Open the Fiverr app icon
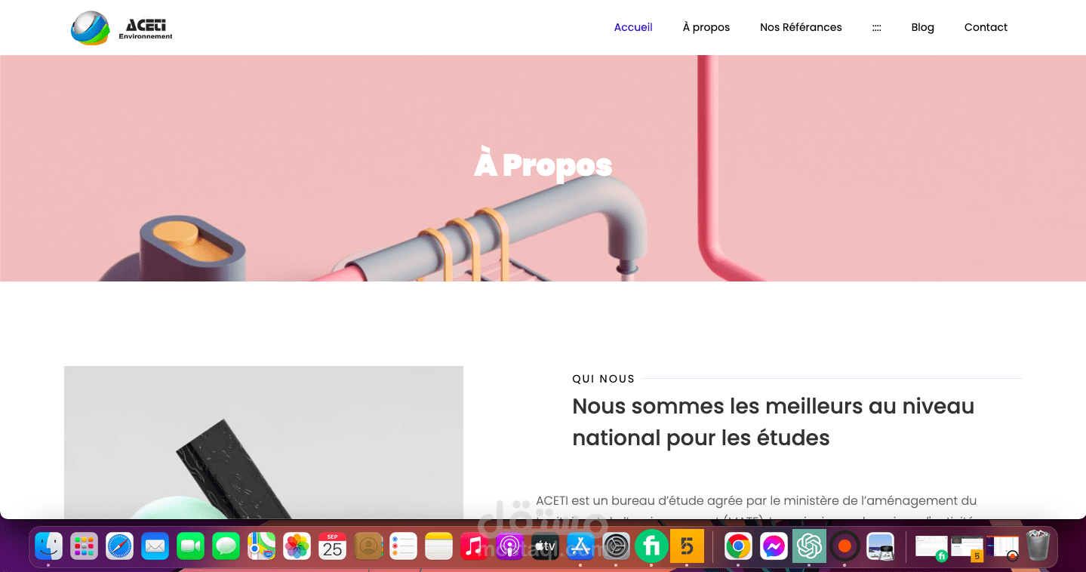 point(651,546)
